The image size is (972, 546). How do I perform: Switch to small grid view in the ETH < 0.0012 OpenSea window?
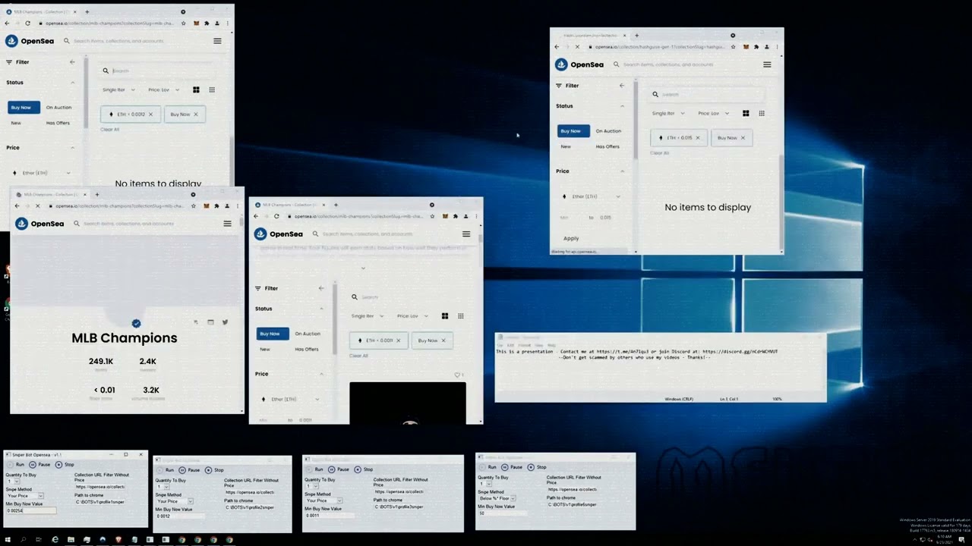pos(212,89)
